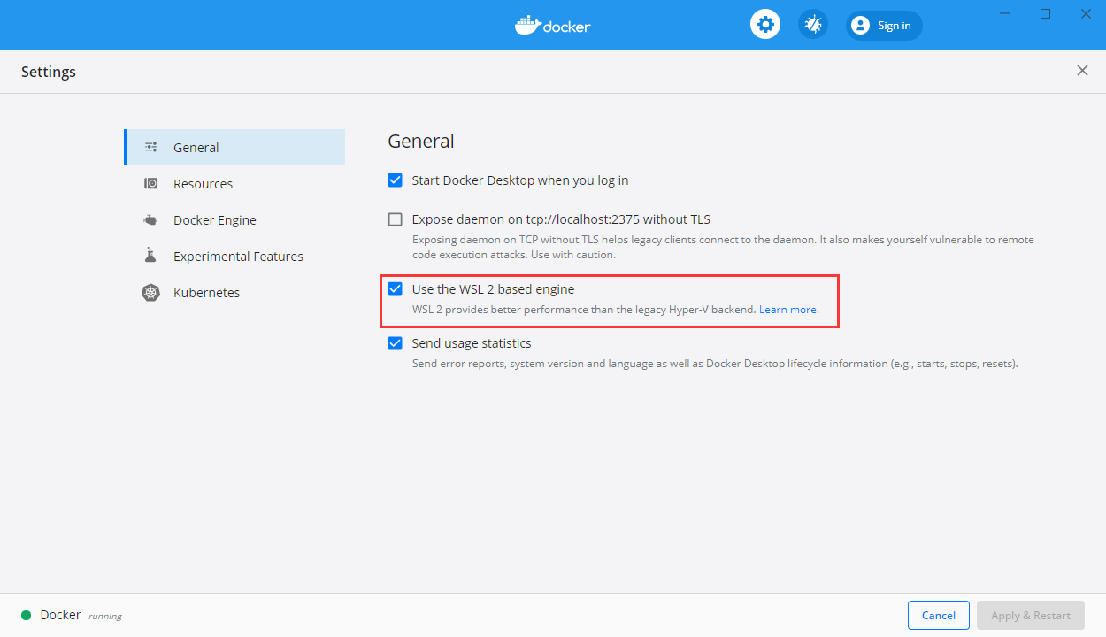Uncheck Use the WSL 2 based engine
Image resolution: width=1106 pixels, height=637 pixels.
pos(395,288)
